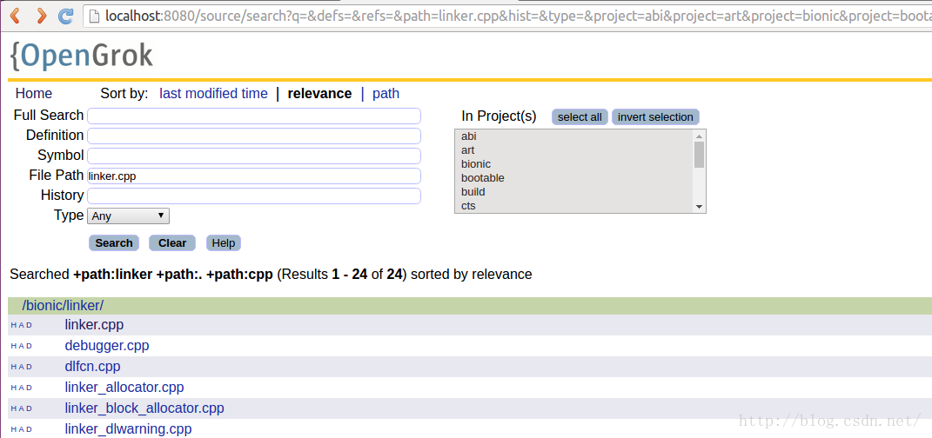The height and width of the screenshot is (438, 932).
Task: Click the Search button
Action: (x=114, y=242)
